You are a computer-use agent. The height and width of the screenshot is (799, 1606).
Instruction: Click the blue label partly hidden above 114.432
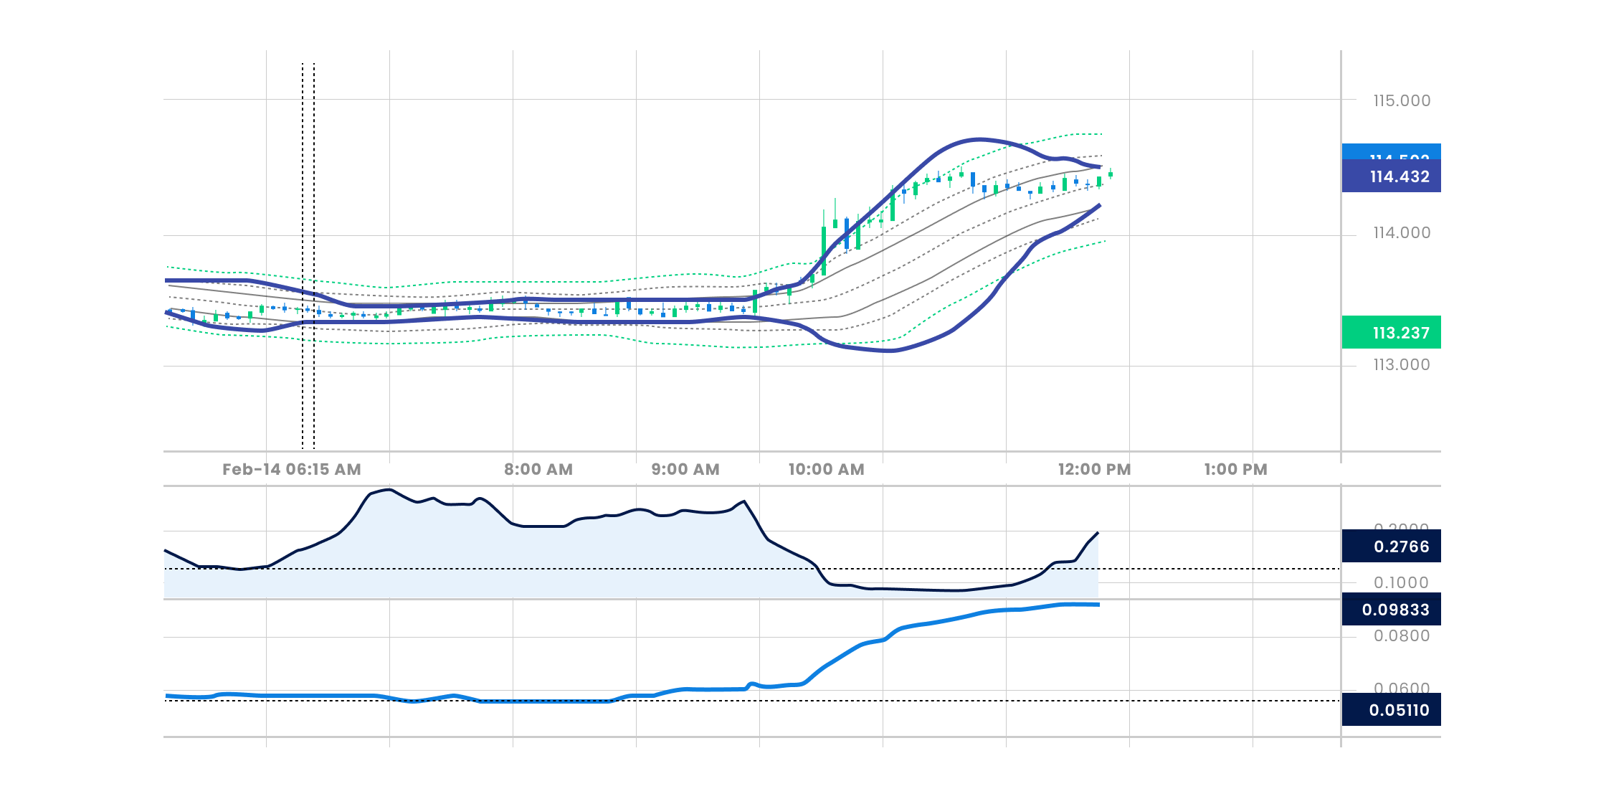click(x=1391, y=152)
